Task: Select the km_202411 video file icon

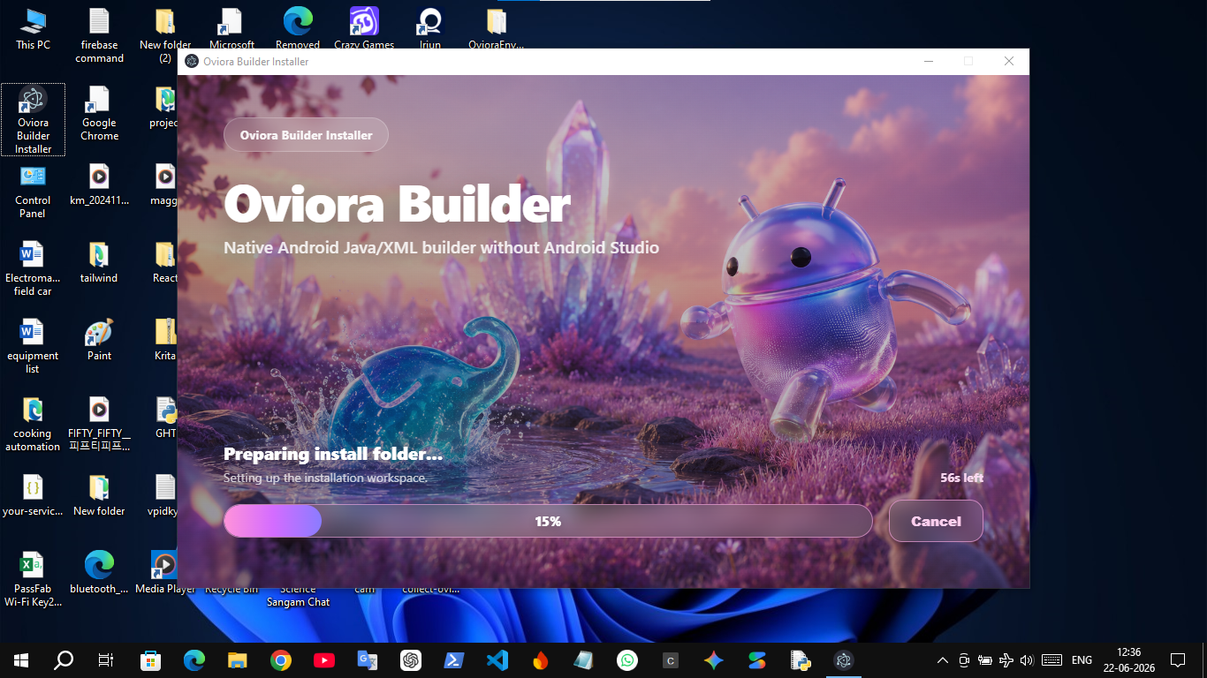Action: pos(99,185)
